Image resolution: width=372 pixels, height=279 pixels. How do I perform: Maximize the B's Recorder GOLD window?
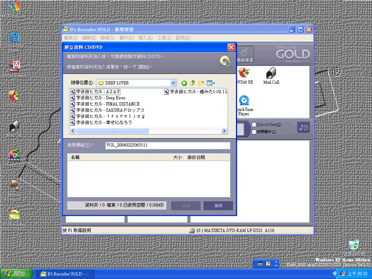(x=300, y=30)
